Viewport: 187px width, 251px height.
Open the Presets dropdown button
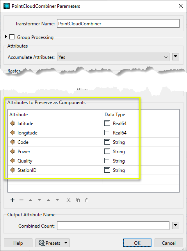[x=52, y=243]
